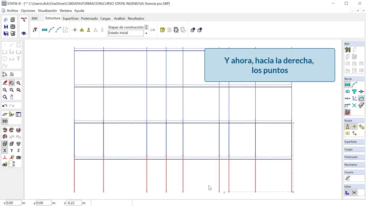Select the text T drawing tool
Image resolution: width=366 pixels, height=206 pixels.
tap(19, 59)
